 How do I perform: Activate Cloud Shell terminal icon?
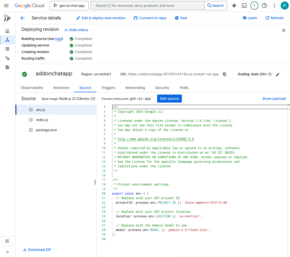tap(244, 6)
